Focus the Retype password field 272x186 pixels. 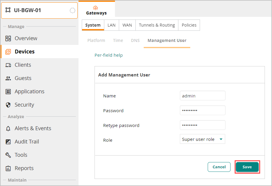tap(202, 125)
